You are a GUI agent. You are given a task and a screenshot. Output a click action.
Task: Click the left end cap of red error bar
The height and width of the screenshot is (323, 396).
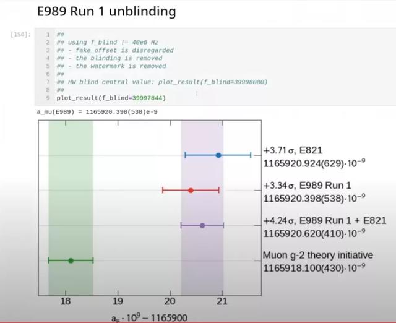pos(163,191)
